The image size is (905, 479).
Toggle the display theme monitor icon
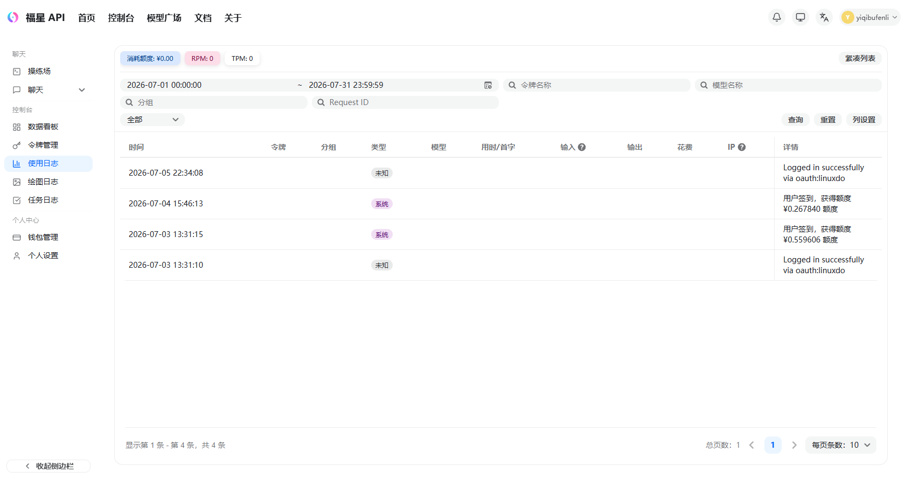click(800, 17)
